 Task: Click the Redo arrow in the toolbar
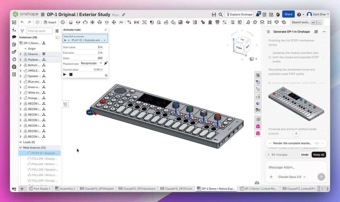(x=29, y=22)
